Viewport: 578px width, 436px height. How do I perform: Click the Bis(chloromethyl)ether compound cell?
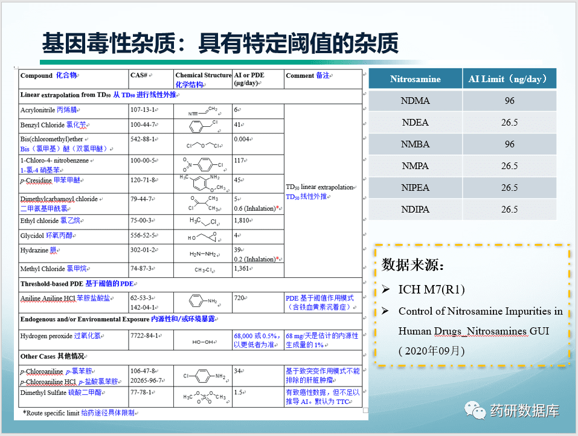pos(73,144)
